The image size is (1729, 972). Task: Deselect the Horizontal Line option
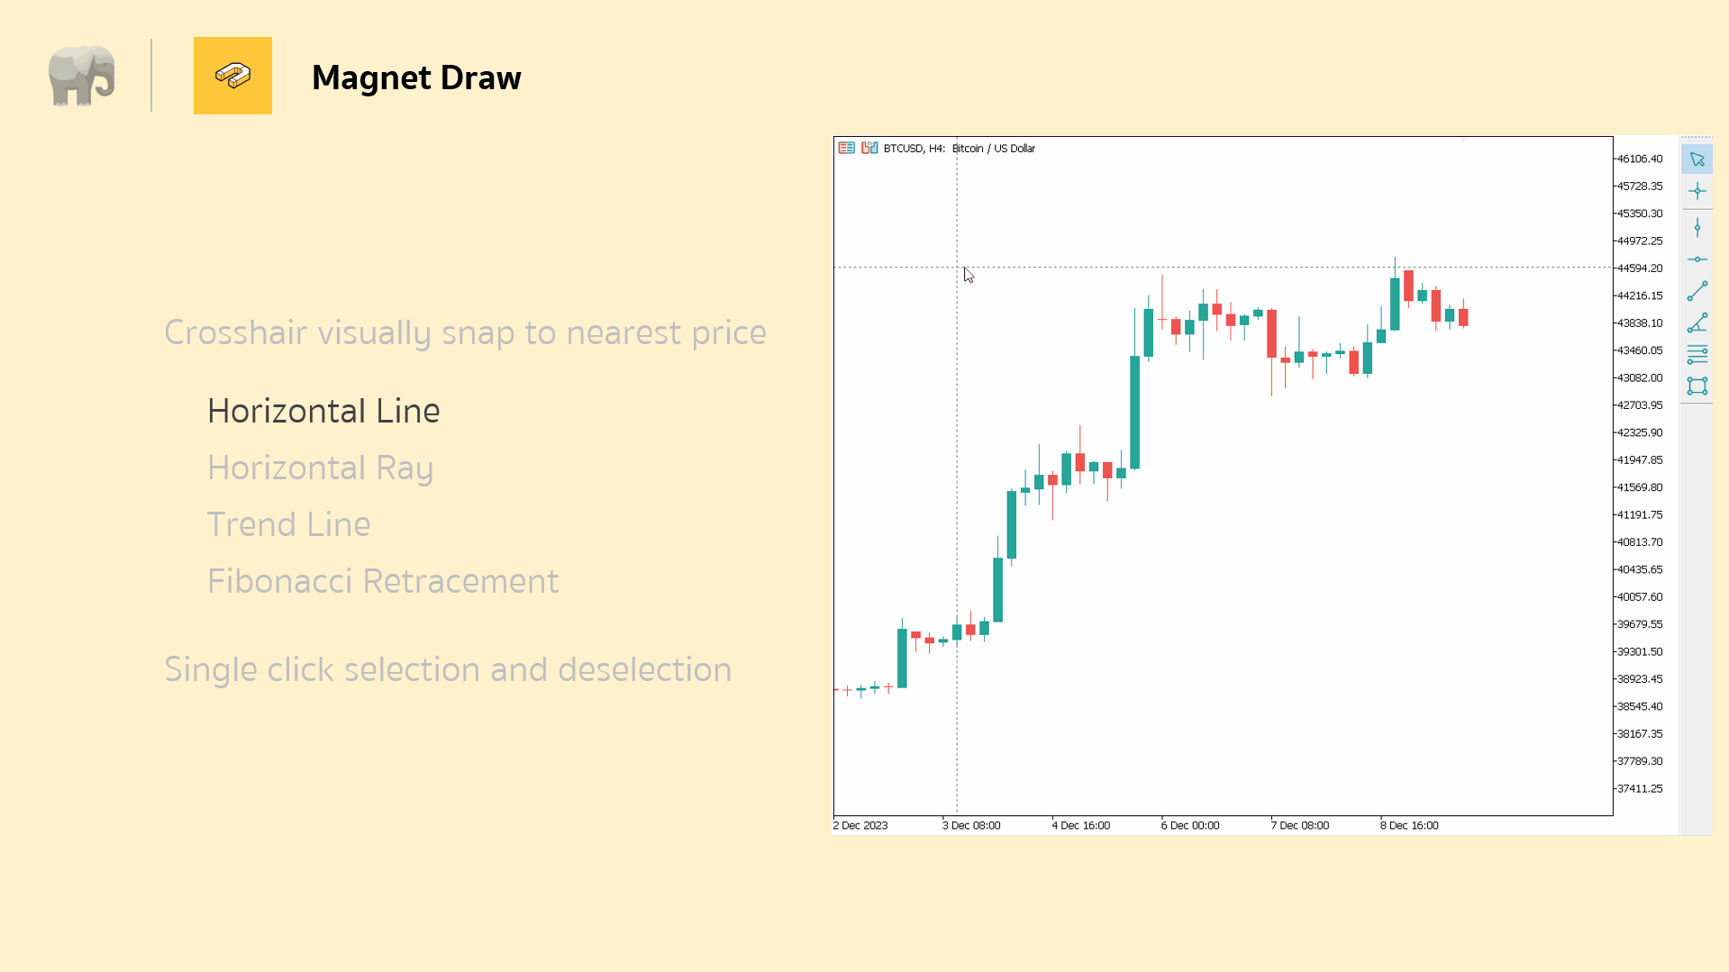pyautogui.click(x=323, y=411)
